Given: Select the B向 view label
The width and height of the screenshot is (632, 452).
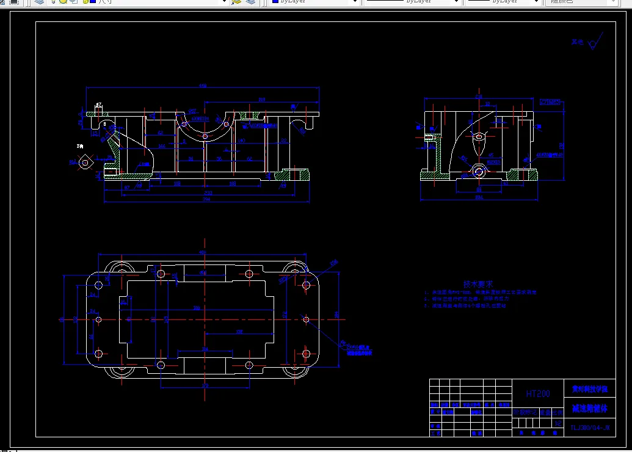Looking at the screenshot, I should pyautogui.click(x=80, y=147).
